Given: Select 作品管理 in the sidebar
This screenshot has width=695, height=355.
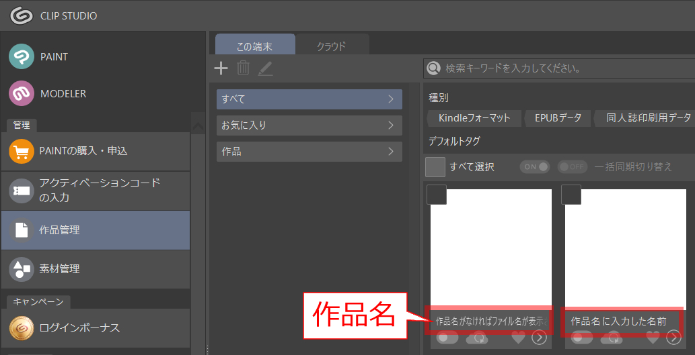Looking at the screenshot, I should pyautogui.click(x=96, y=230).
